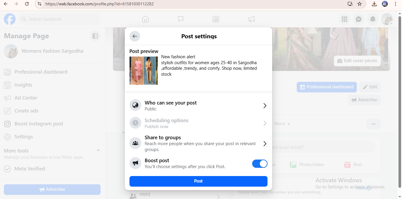Open Who can see your post options
This screenshot has height=199, width=402.
(x=198, y=106)
